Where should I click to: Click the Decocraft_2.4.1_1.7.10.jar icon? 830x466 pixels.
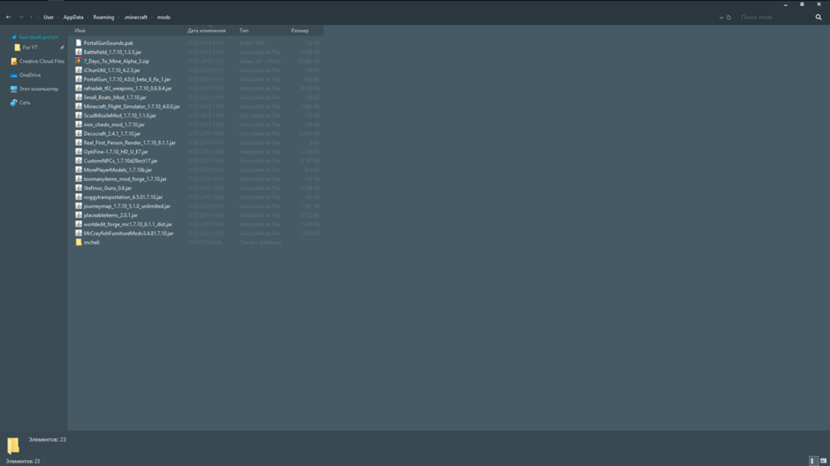[78, 133]
